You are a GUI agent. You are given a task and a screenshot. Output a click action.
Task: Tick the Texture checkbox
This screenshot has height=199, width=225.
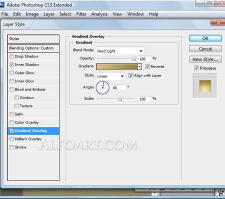tap(16, 106)
